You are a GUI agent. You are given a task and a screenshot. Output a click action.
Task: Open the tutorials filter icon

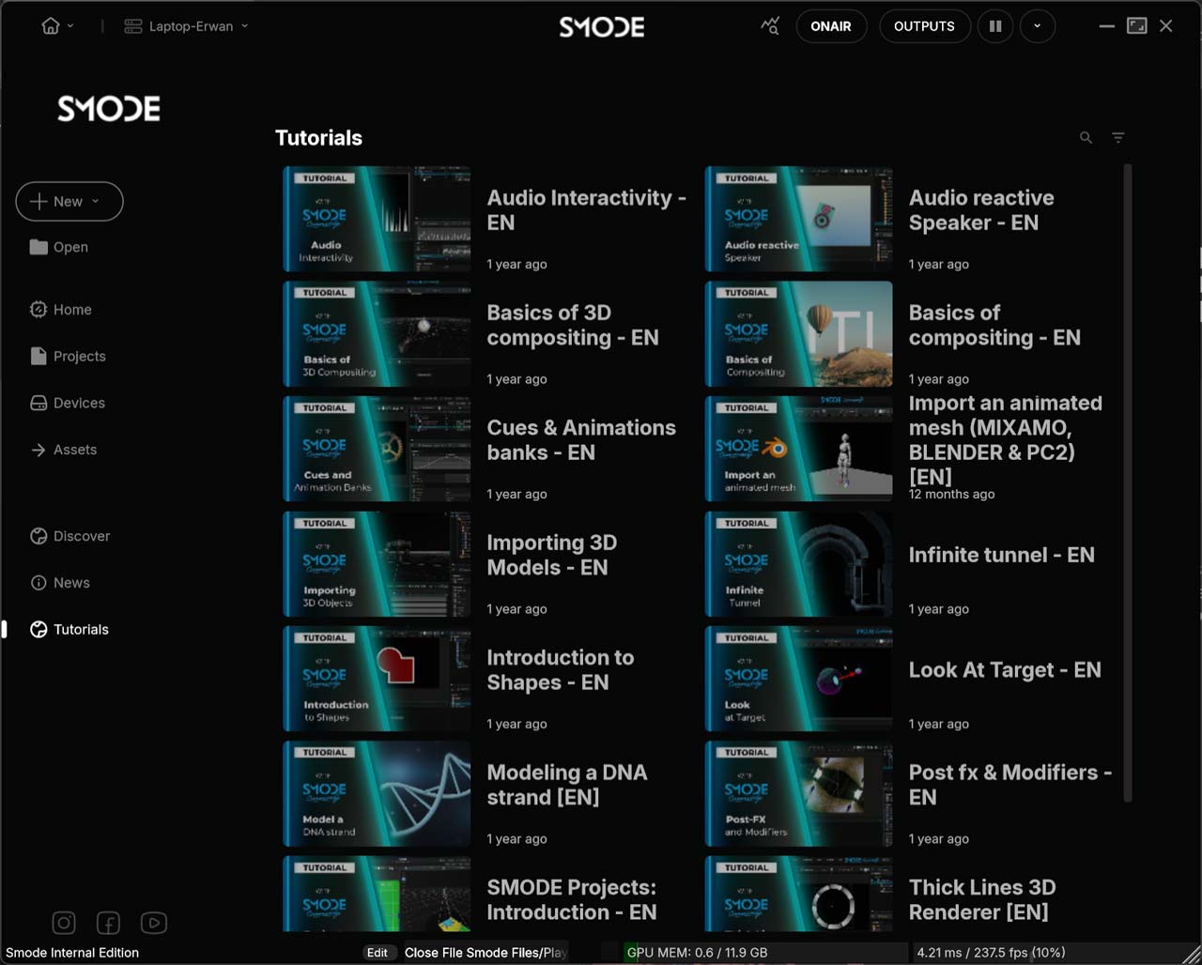[x=1118, y=138]
